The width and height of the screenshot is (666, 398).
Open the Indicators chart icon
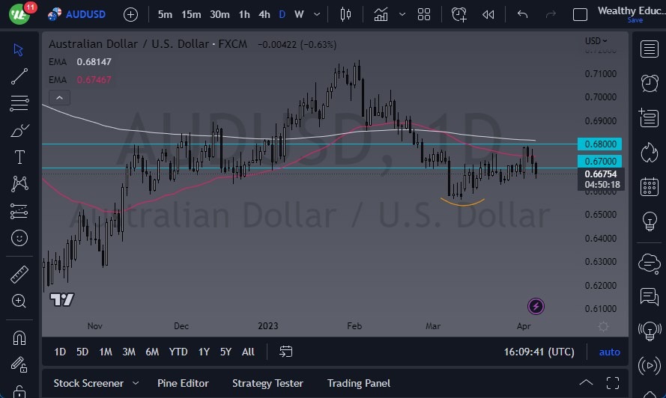point(381,14)
